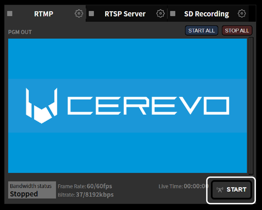Switch to the RTMP tab
The height and width of the screenshot is (210, 262).
point(44,14)
